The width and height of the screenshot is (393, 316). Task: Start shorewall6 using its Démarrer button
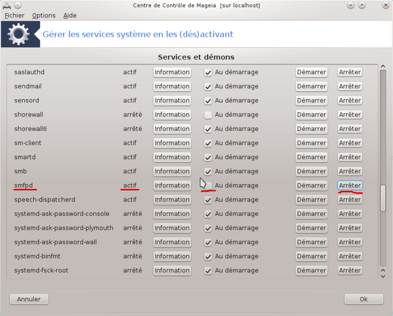pyautogui.click(x=311, y=129)
